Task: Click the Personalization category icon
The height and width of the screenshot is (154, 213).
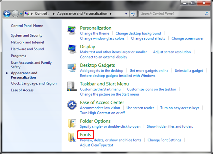Action: coord(72,31)
